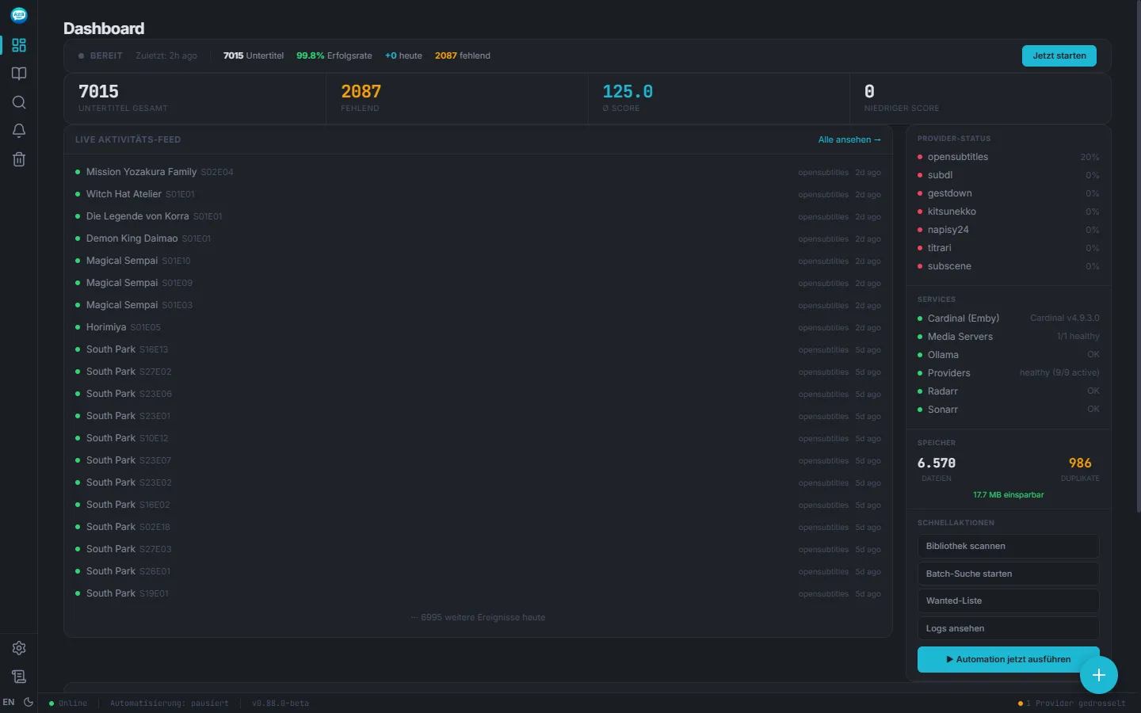Run Automation jetzt ausführen

click(1008, 659)
